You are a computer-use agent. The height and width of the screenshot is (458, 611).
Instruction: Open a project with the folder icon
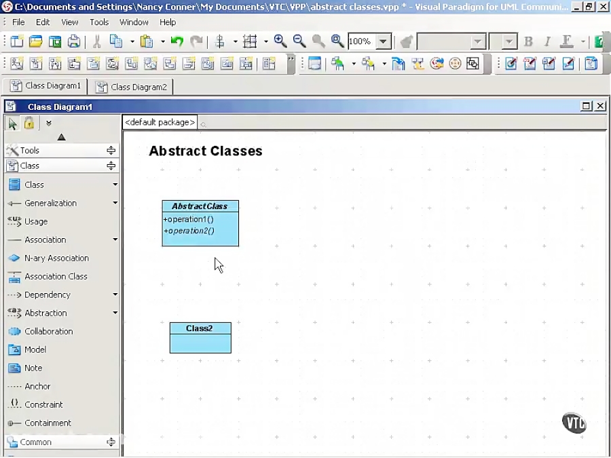[35, 41]
